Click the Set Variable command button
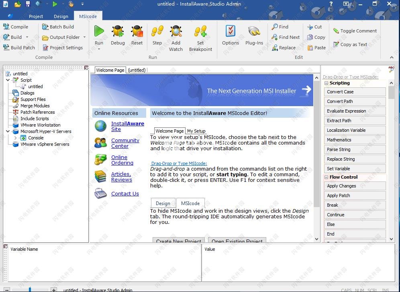 (x=355, y=169)
